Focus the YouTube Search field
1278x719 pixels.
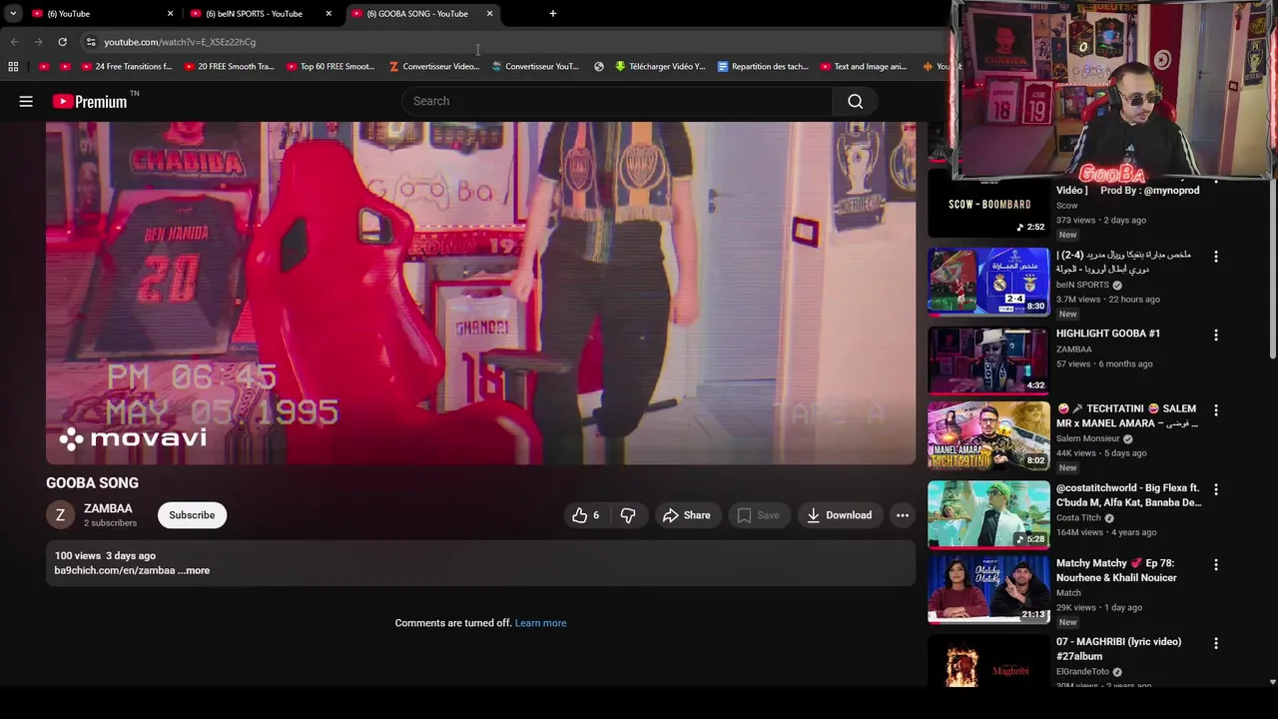click(617, 101)
